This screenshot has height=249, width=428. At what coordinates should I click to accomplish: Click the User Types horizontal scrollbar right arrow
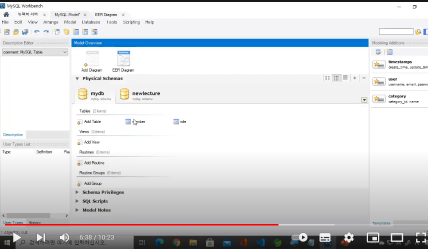(x=66, y=215)
